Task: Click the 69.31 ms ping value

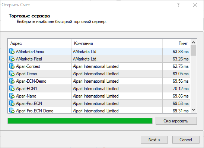Action: coord(181,111)
